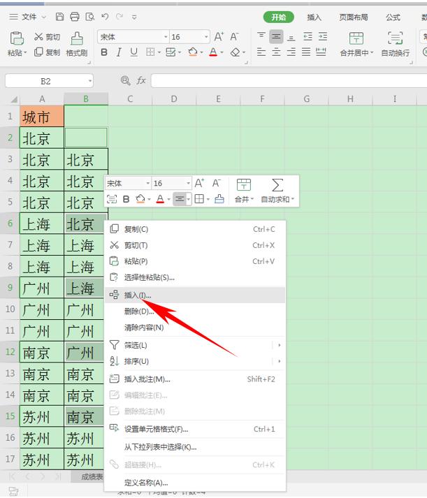Screen dimensions: 427x498
Task: Toggle Italic in the ribbon
Action: 119,52
